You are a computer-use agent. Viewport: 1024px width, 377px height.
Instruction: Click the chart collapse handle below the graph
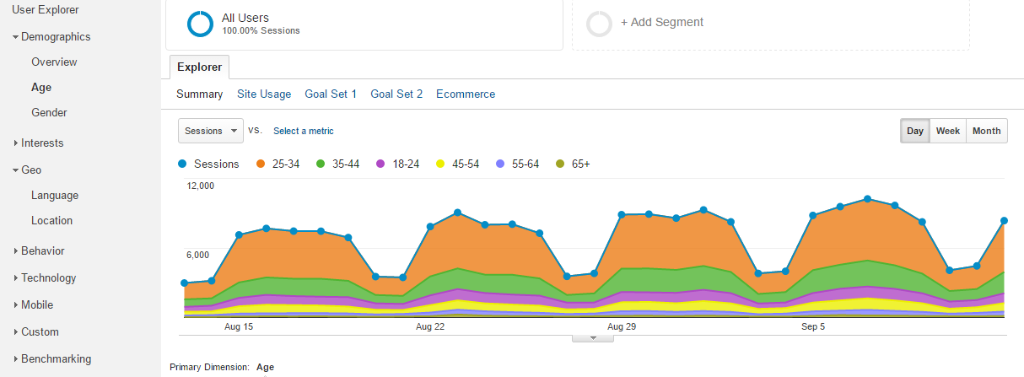(592, 337)
